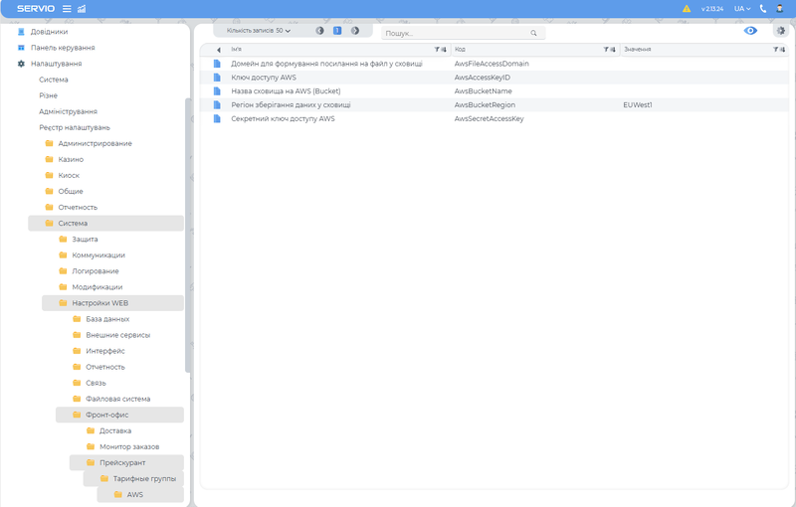
Task: Click the hamburger menu icon beside SERVIO
Action: [67, 9]
